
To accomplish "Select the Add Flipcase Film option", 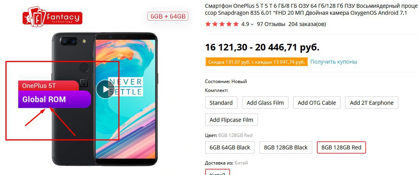I will point(231,120).
